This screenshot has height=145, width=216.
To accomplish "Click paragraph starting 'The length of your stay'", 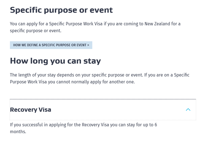I will [100, 78].
